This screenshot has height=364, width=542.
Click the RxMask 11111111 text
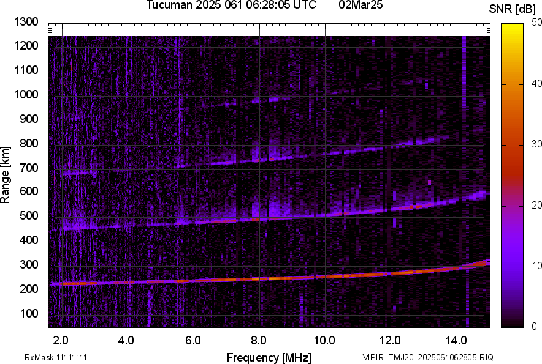tap(59, 357)
